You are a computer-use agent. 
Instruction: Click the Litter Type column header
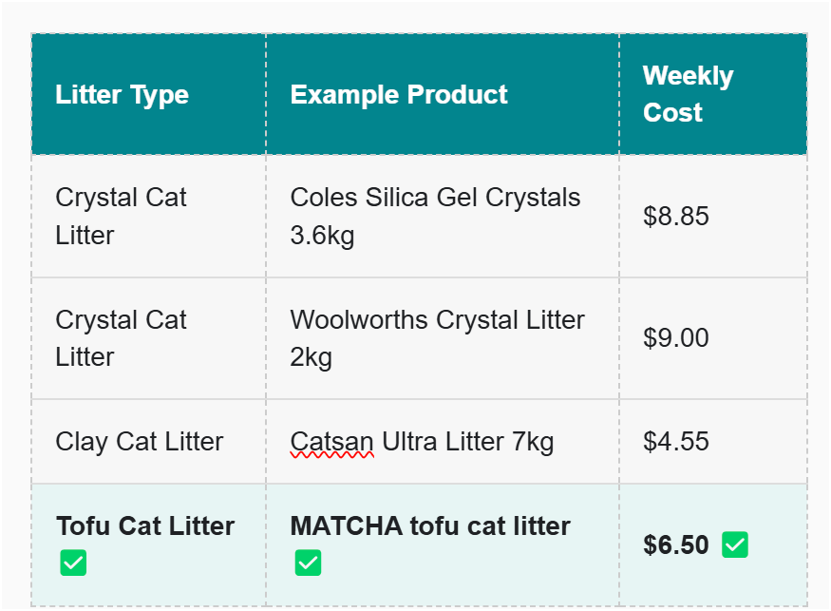[122, 95]
